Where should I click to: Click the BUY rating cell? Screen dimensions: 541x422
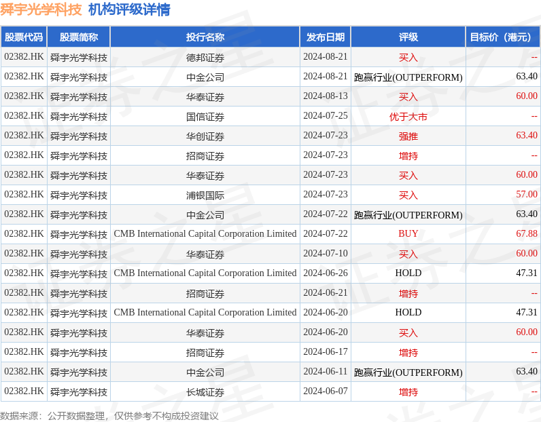click(x=408, y=233)
